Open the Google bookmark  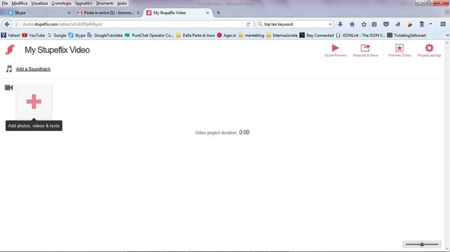(x=57, y=36)
